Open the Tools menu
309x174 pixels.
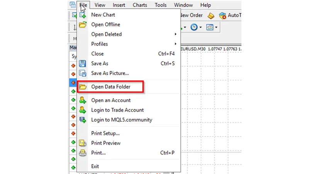click(x=161, y=5)
